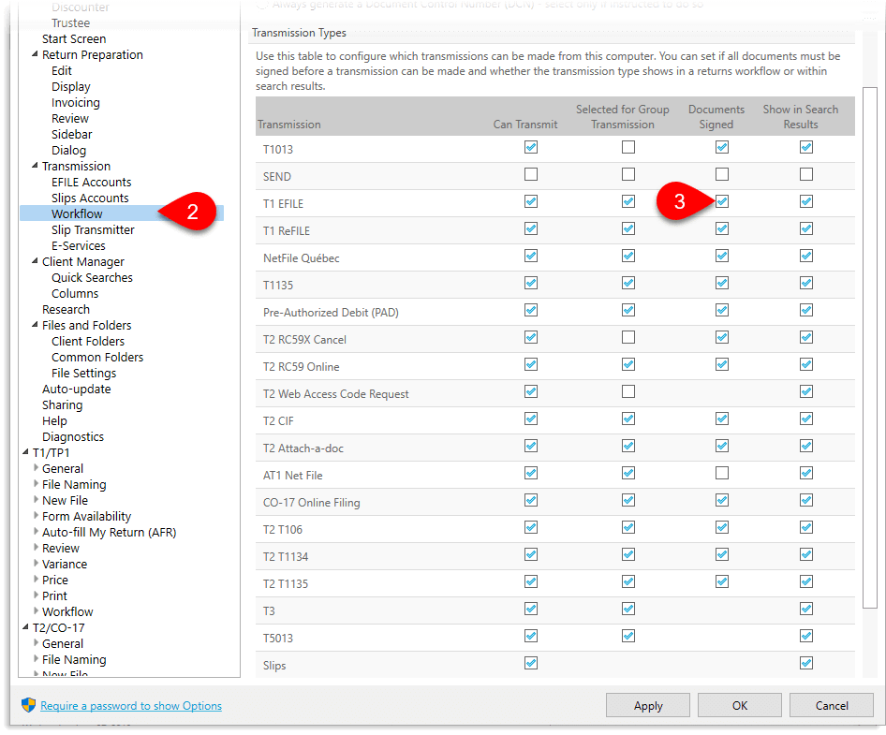Select the T2 CIF row label

pos(278,421)
